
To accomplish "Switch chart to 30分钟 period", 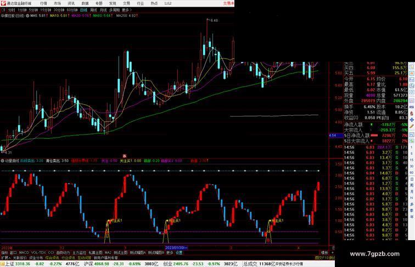I will [59, 10].
